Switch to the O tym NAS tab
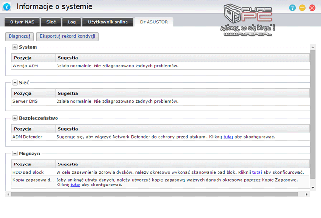Viewport: 321px width, 218px height. click(x=22, y=22)
